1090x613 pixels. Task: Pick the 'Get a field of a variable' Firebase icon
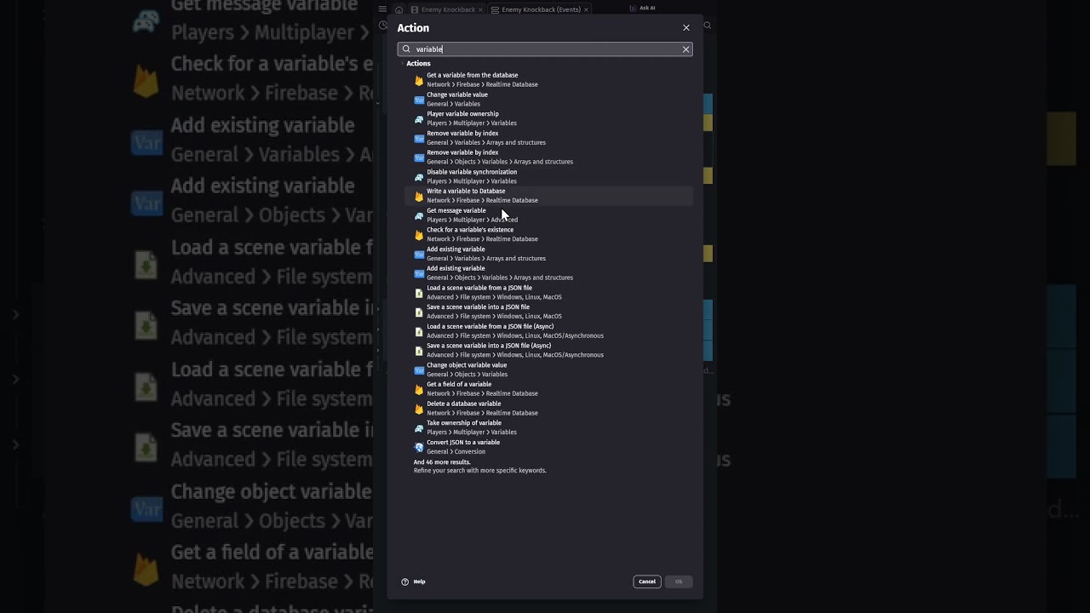click(419, 389)
